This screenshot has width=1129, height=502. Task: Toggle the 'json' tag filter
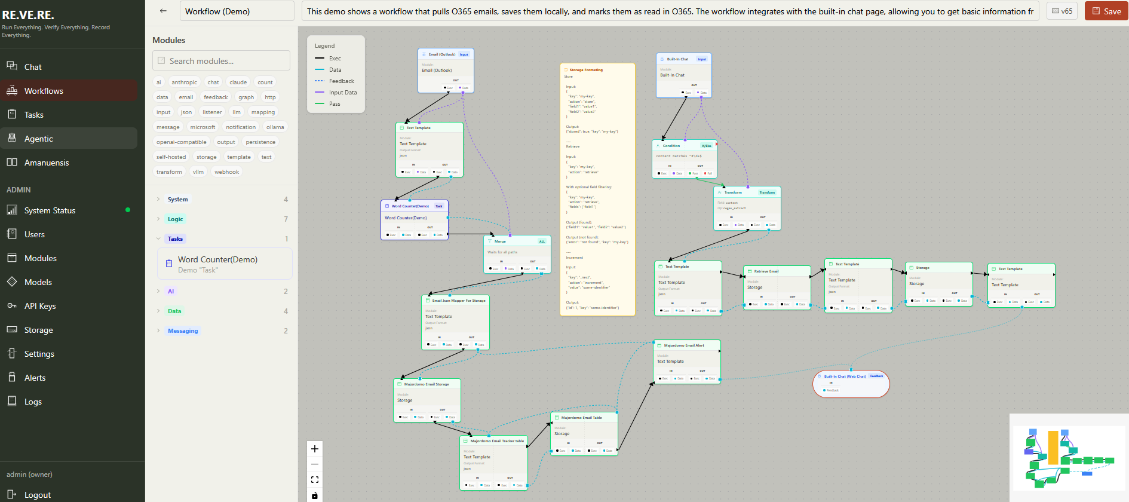[x=186, y=112]
